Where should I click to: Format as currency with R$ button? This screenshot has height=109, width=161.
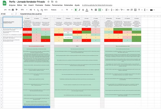(x=31, y=10)
